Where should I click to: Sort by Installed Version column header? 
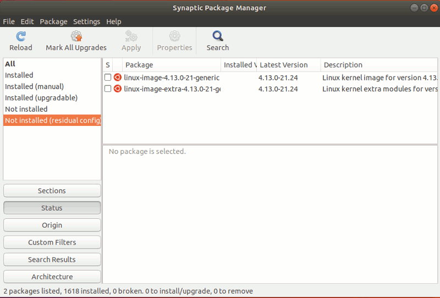tap(239, 65)
